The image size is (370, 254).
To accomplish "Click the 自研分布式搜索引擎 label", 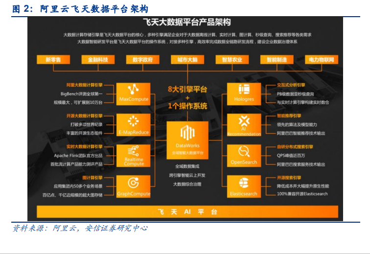I will pyautogui.click(x=295, y=147).
